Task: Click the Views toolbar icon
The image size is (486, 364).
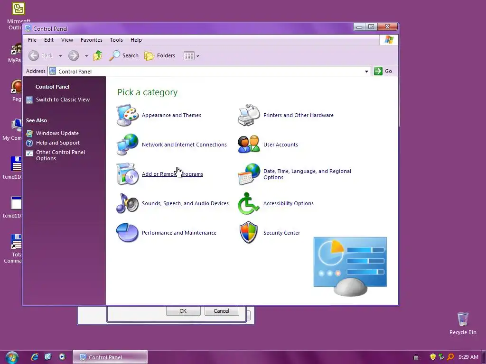Action: (189, 56)
